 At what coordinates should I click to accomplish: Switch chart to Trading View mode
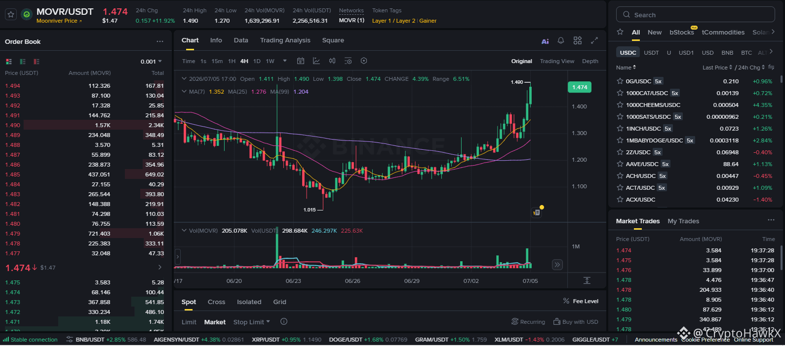coord(557,61)
